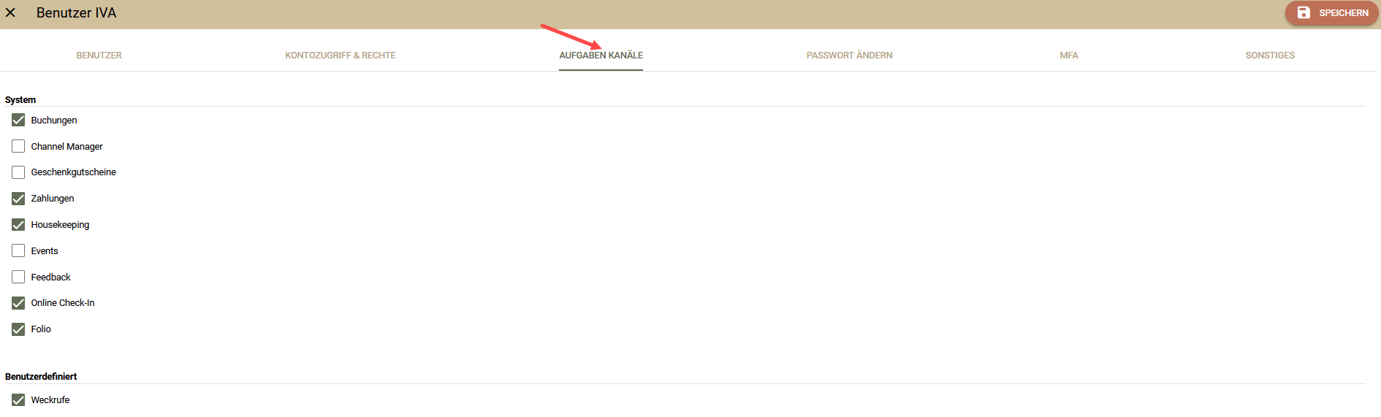Switch to the Benutzer tab
Screen dimensions: 1381x417
[x=99, y=56]
